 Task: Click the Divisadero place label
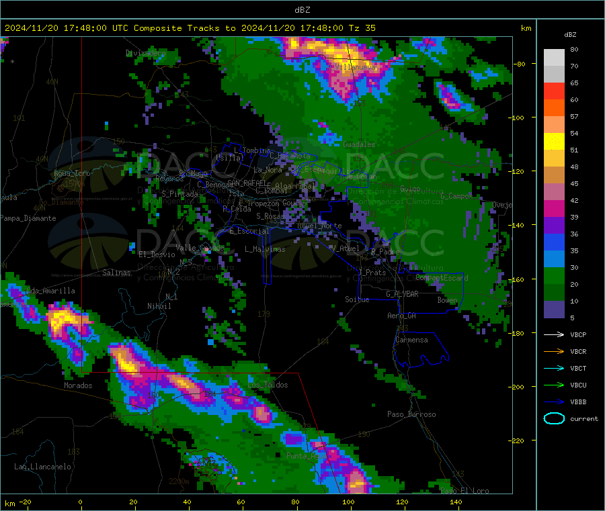(x=145, y=53)
